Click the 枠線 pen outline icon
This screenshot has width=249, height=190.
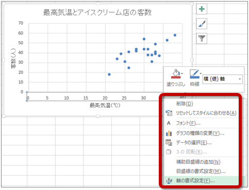(x=194, y=74)
